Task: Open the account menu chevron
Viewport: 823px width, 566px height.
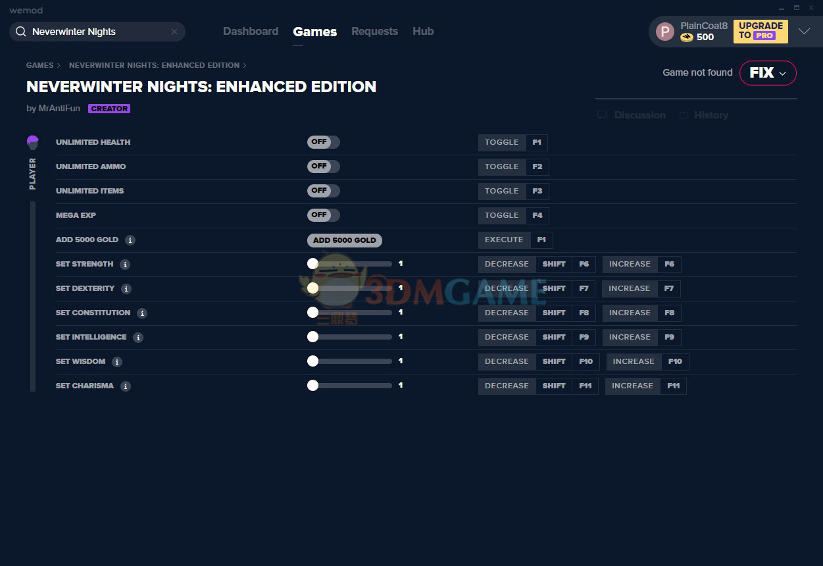Action: (804, 32)
